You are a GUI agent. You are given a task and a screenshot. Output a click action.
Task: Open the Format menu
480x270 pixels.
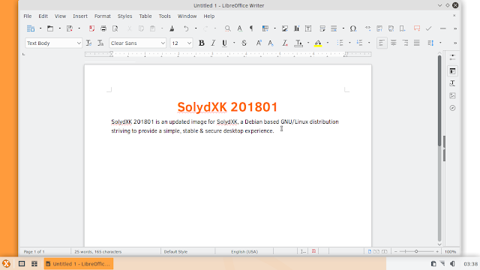[x=102, y=16]
